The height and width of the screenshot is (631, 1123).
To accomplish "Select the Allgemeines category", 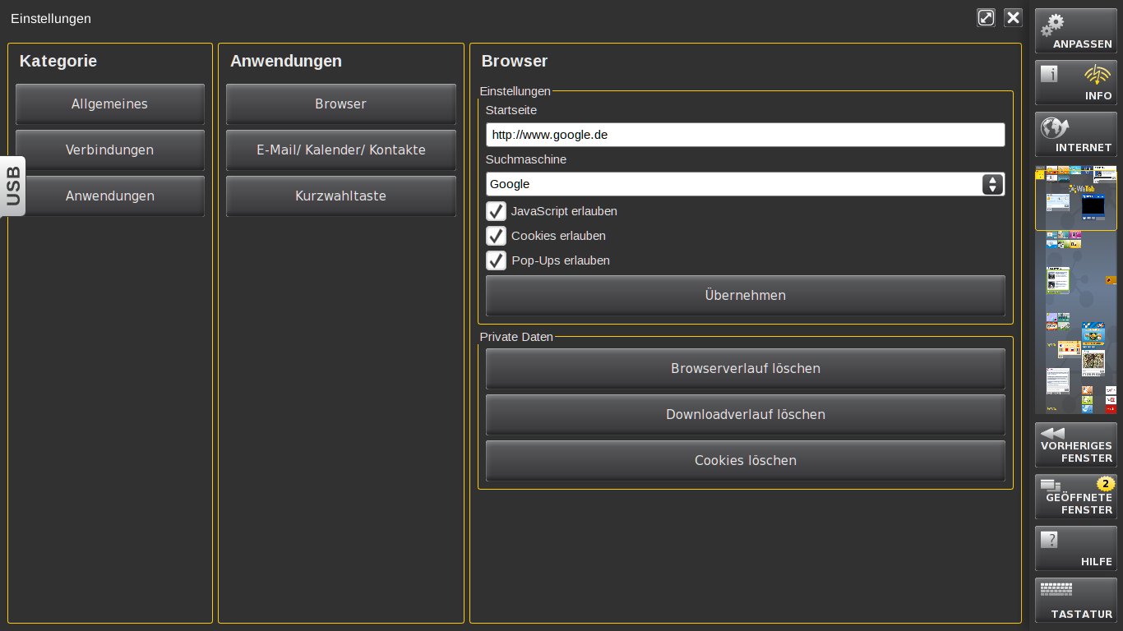I will click(x=109, y=104).
